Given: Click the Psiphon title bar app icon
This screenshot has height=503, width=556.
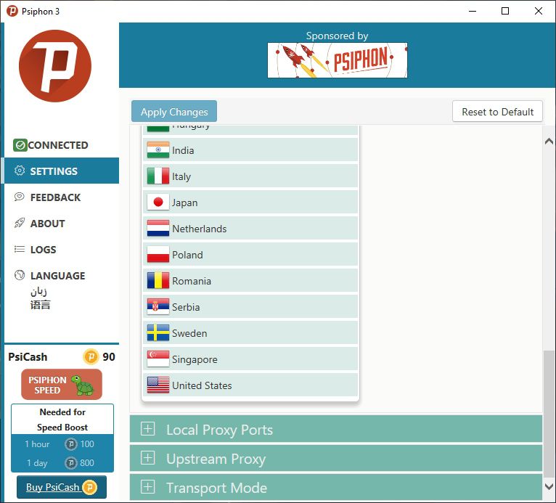Looking at the screenshot, I should (x=12, y=11).
